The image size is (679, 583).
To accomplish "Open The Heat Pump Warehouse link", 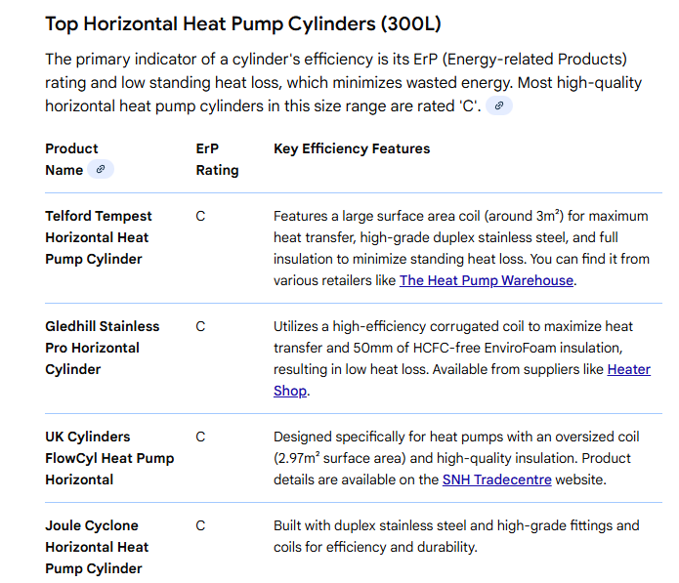I will pos(487,280).
